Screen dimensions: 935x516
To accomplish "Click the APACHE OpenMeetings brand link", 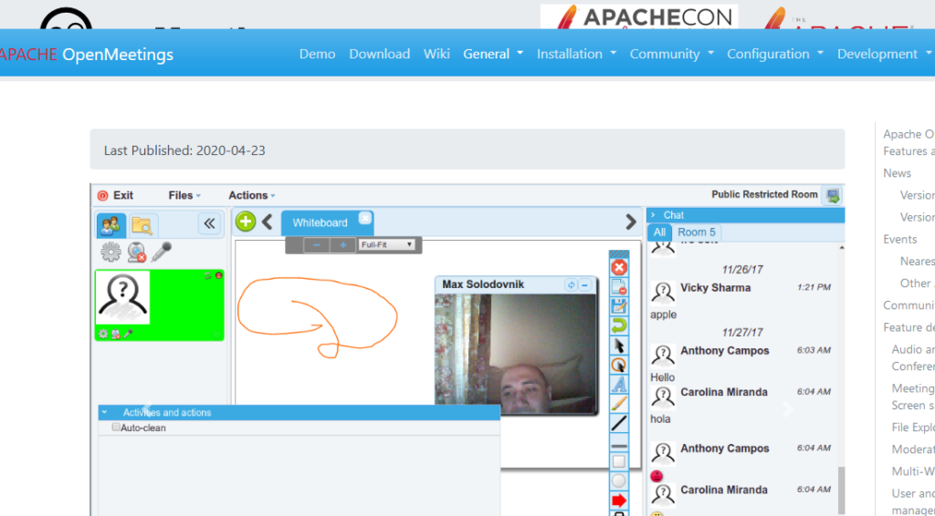I will pos(87,55).
